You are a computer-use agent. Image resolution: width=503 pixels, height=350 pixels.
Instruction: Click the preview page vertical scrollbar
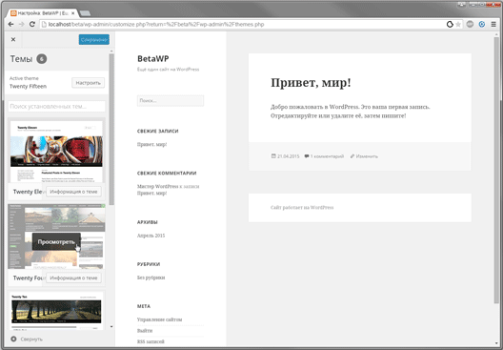click(x=496, y=170)
